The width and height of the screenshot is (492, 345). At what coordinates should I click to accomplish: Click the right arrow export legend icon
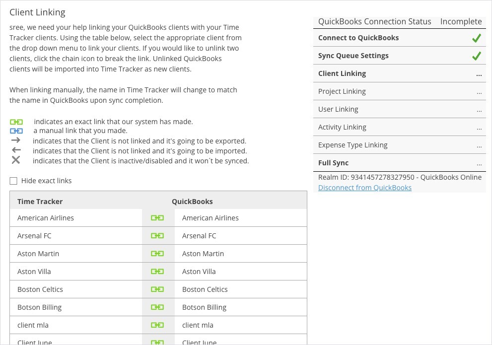[x=16, y=140]
